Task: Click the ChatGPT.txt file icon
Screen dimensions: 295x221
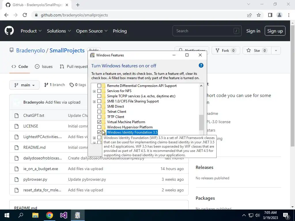Action: (16, 116)
